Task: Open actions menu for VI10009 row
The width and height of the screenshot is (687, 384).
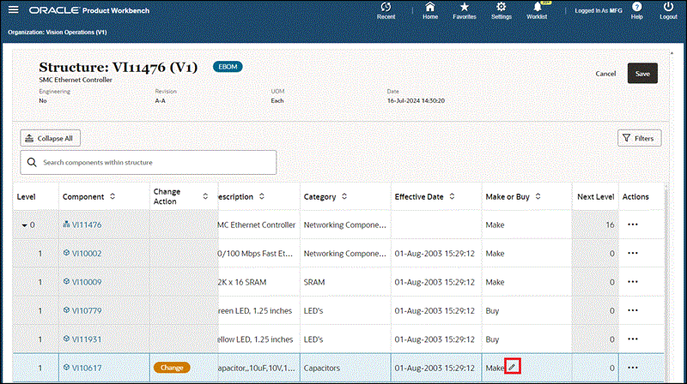Action: [x=633, y=282]
